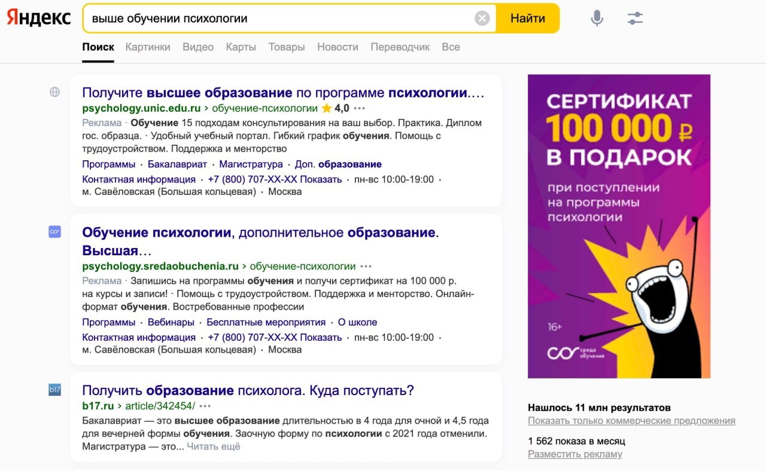Open the three-dot menu for b17.ru result

click(x=205, y=406)
